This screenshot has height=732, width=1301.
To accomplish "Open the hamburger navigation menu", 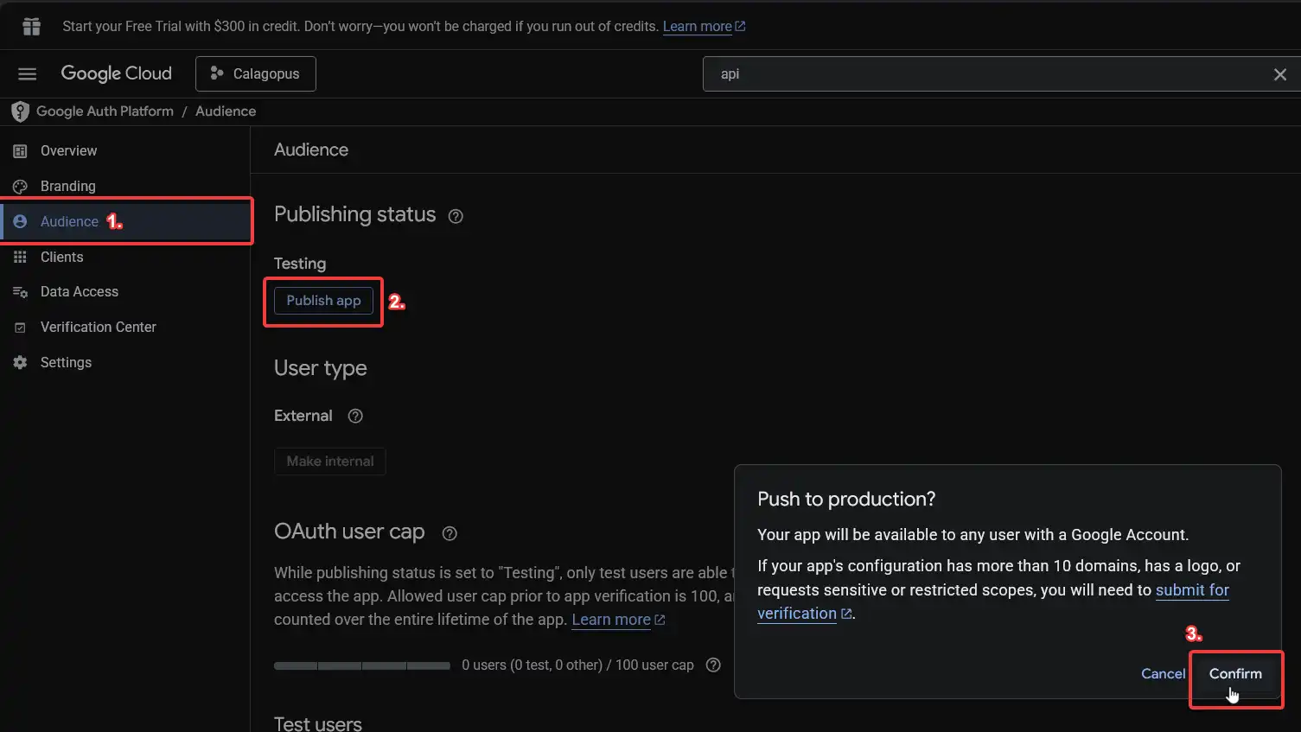I will point(28,74).
